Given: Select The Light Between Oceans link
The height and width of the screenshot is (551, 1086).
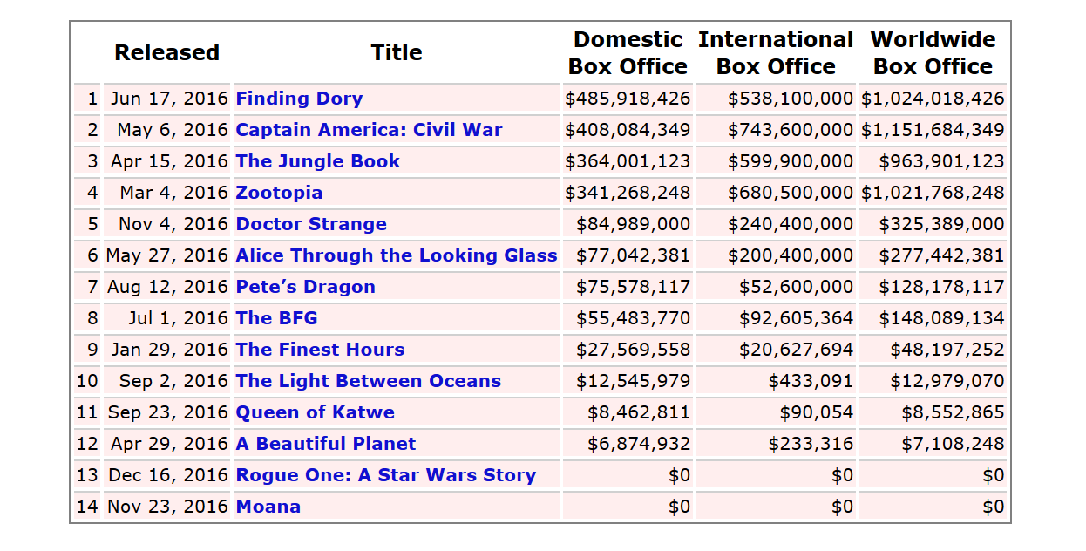Looking at the screenshot, I should pyautogui.click(x=368, y=381).
